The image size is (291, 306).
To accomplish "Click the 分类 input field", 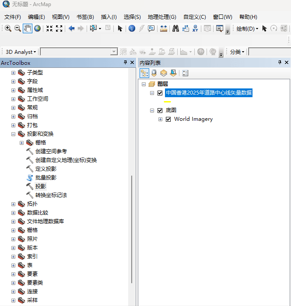I will [x=270, y=52].
